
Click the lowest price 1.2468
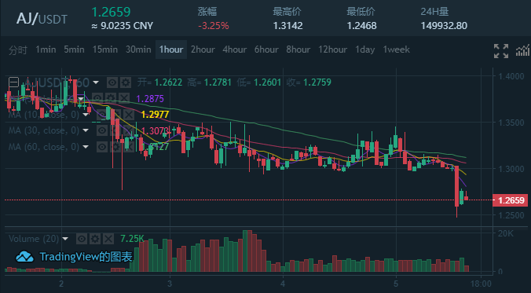coord(361,26)
